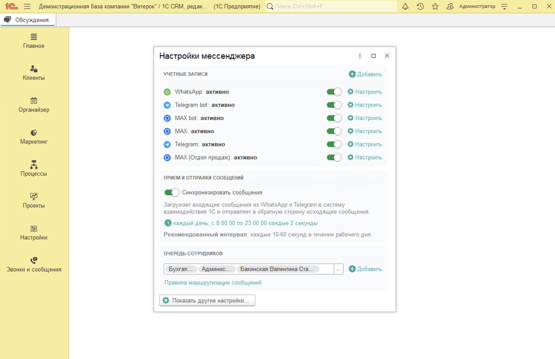555x359 pixels.
Task: Maximize the Настройки мессенджера dialog
Action: pyautogui.click(x=373, y=56)
